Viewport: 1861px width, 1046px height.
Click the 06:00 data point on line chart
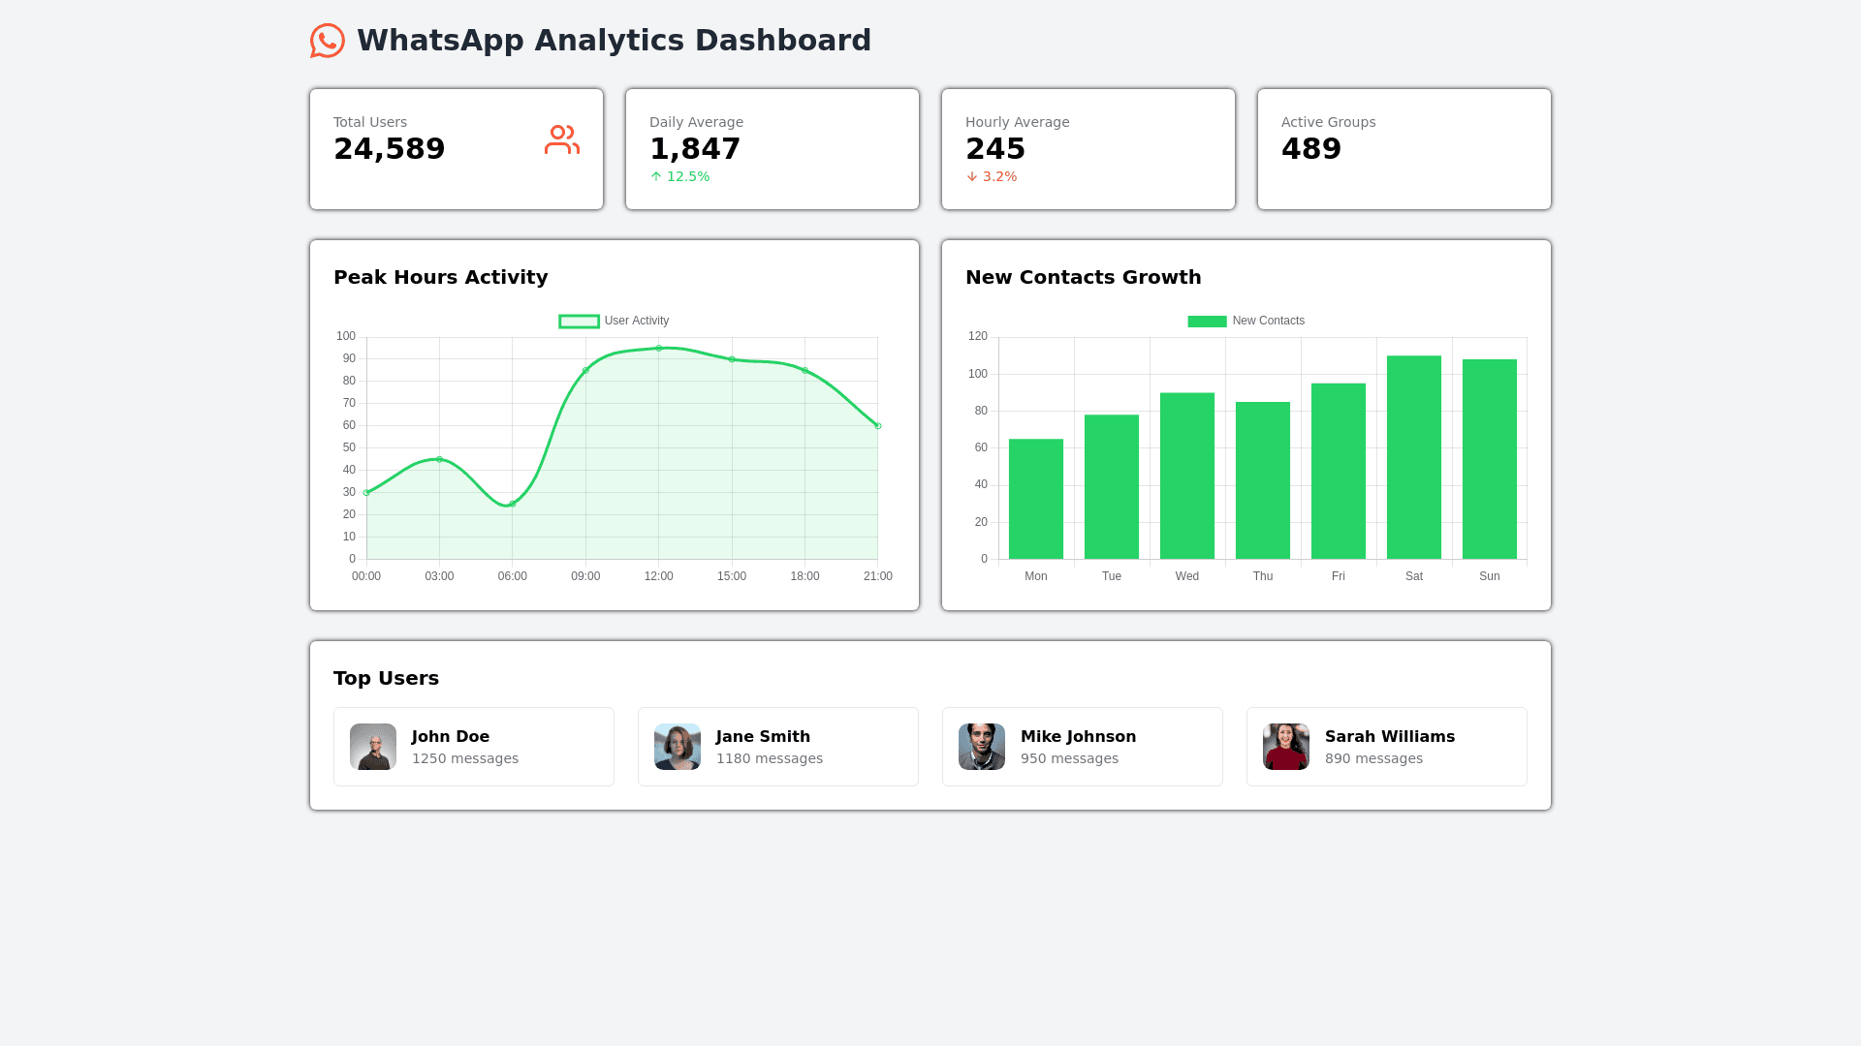click(x=513, y=504)
